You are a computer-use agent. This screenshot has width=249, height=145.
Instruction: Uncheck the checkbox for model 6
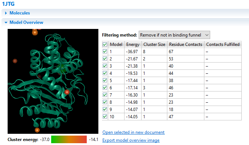coord(105,88)
